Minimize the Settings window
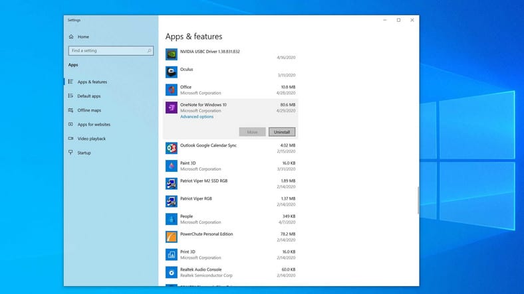524x294 pixels. [x=384, y=20]
